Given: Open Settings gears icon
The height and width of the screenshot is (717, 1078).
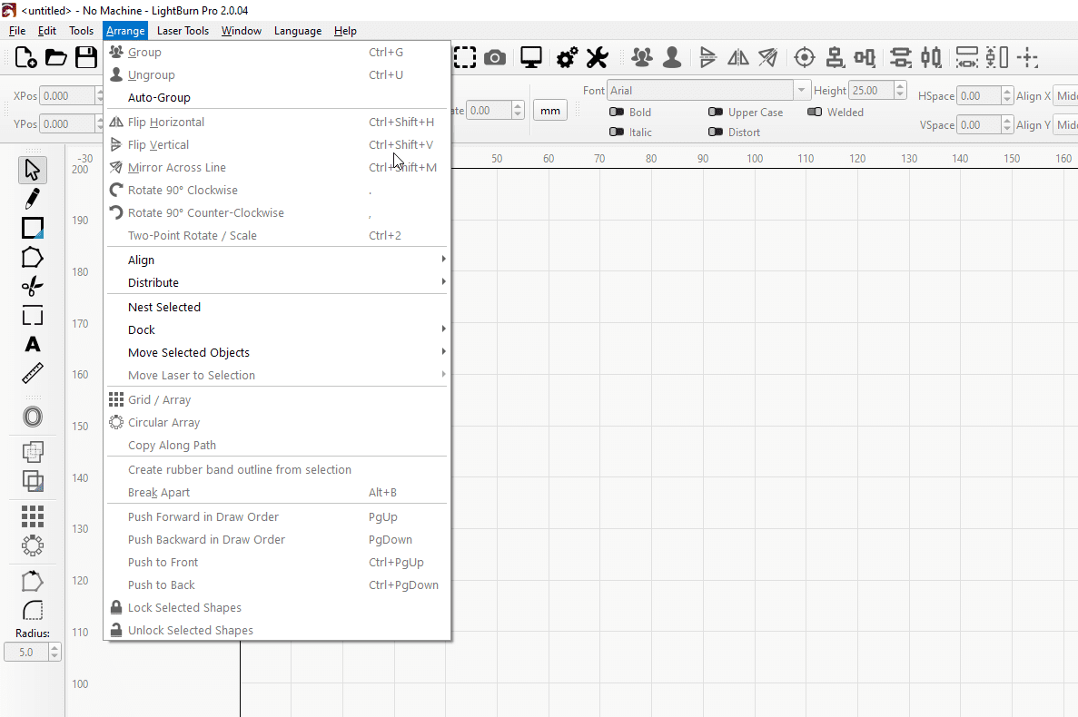Looking at the screenshot, I should (x=568, y=58).
